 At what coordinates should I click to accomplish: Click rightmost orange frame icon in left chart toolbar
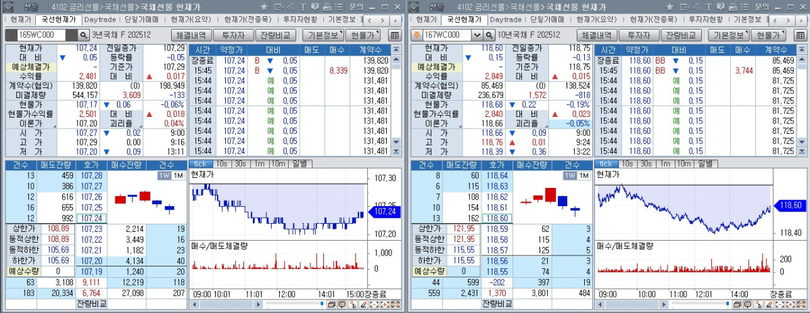pyautogui.click(x=395, y=305)
